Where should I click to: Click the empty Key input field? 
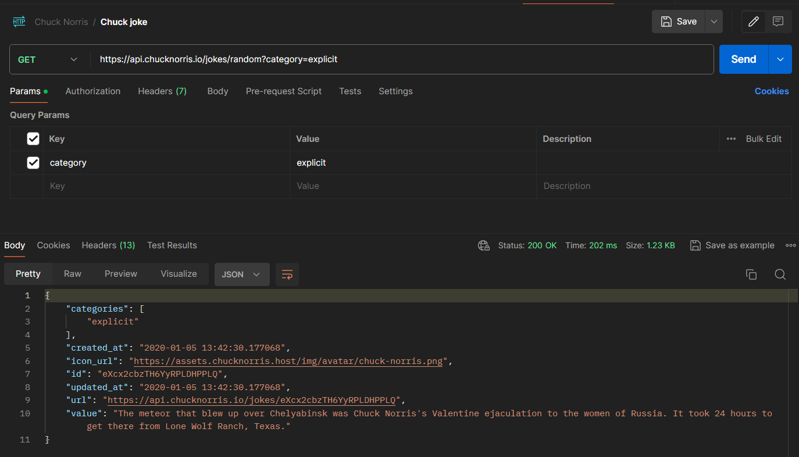[166, 186]
